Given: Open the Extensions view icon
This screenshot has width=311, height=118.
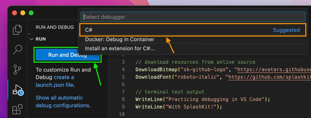Looking at the screenshot, I should pyautogui.click(x=17, y=109).
